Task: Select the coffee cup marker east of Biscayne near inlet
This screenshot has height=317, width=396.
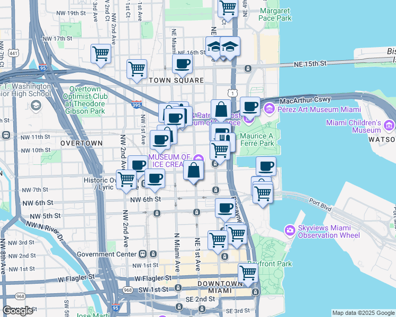Action: pyautogui.click(x=266, y=166)
